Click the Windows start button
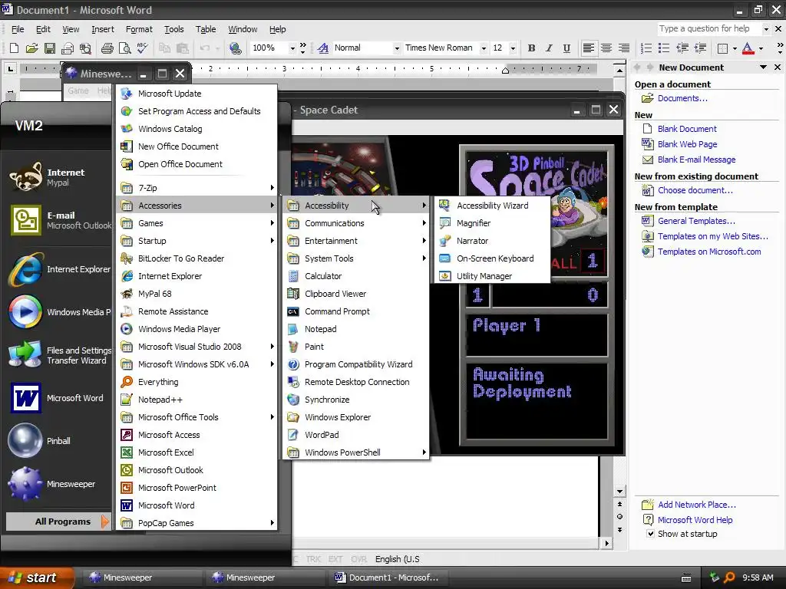Screen dimensions: 786x589 [36, 577]
